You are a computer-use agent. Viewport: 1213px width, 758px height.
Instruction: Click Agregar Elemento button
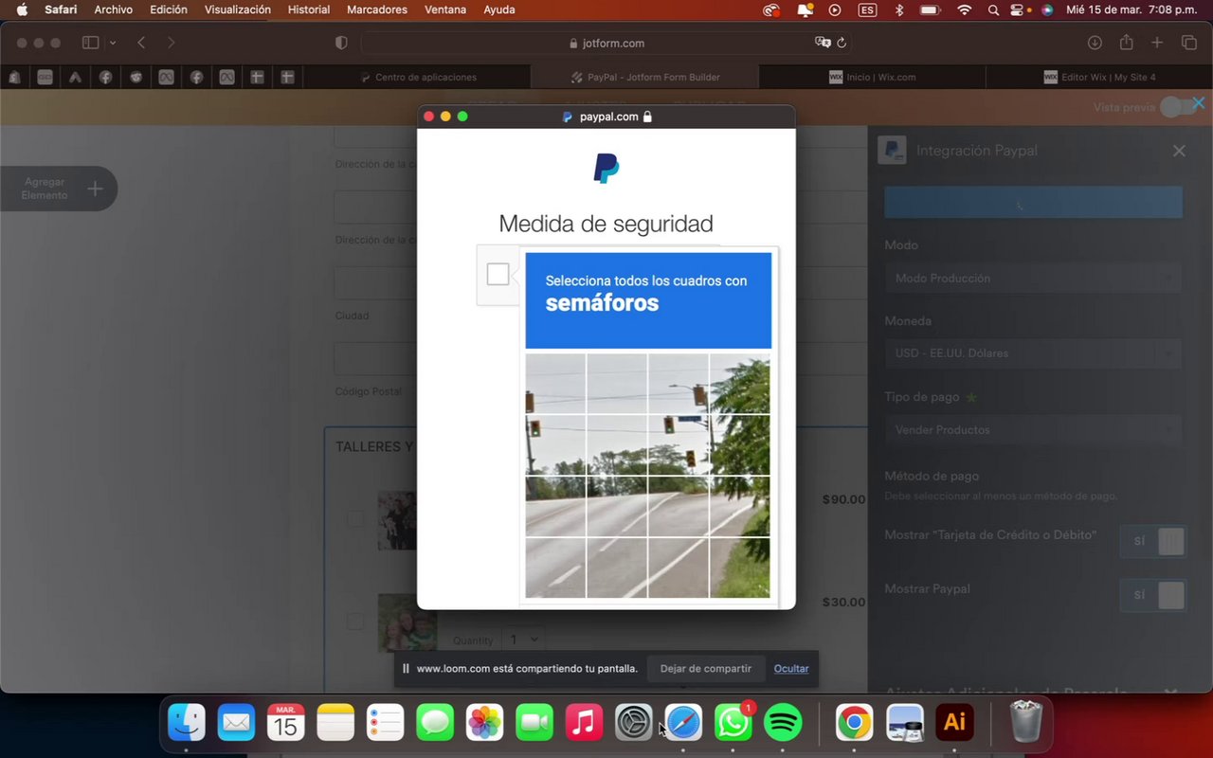pos(59,189)
